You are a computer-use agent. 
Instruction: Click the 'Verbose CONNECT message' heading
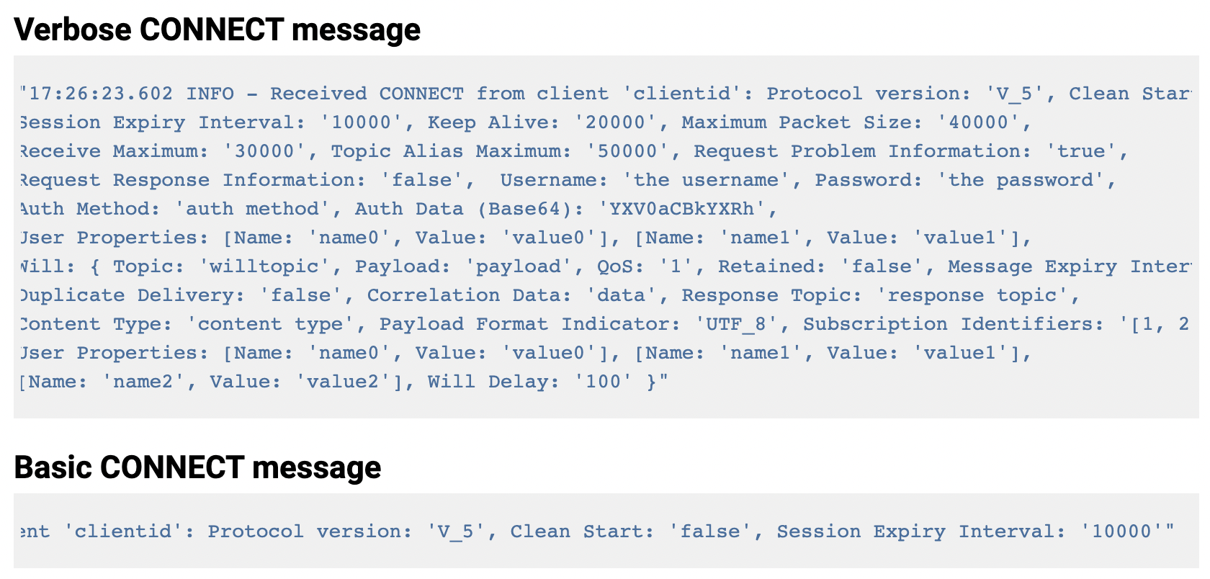(x=217, y=30)
